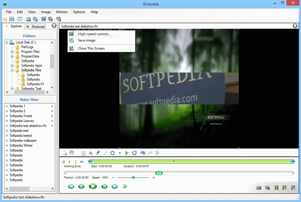Click the reset working zone arrow icon
The height and width of the screenshot is (202, 301).
(x=82, y=162)
